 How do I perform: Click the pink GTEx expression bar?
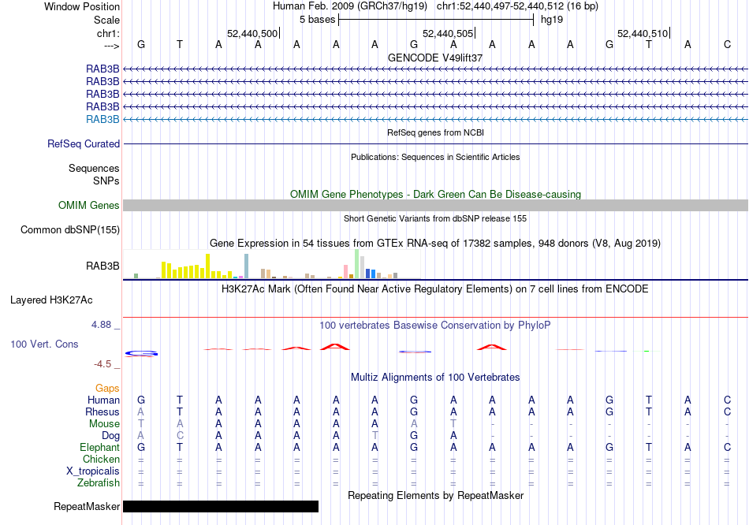pyautogui.click(x=346, y=271)
